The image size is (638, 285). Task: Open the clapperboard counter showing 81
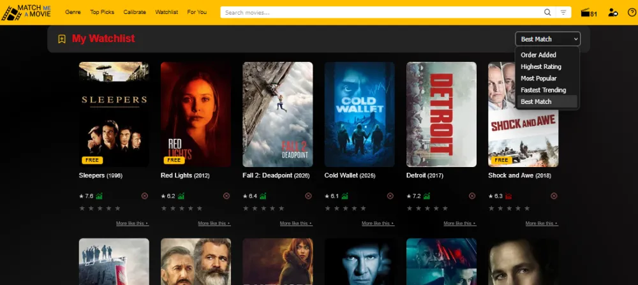(x=588, y=13)
